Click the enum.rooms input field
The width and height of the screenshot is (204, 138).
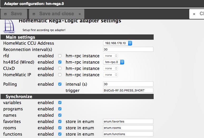click(128, 128)
